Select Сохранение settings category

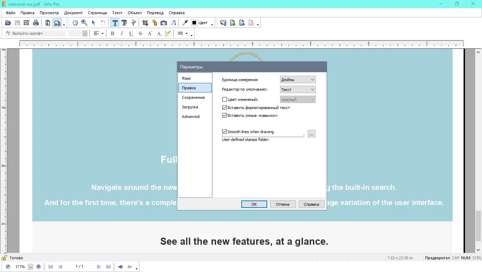(x=195, y=97)
